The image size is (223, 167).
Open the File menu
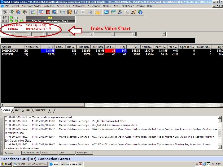7,6
